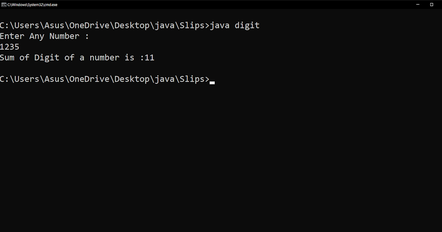The height and width of the screenshot is (232, 442).
Task: Minimize the command prompt window
Action: 418,5
